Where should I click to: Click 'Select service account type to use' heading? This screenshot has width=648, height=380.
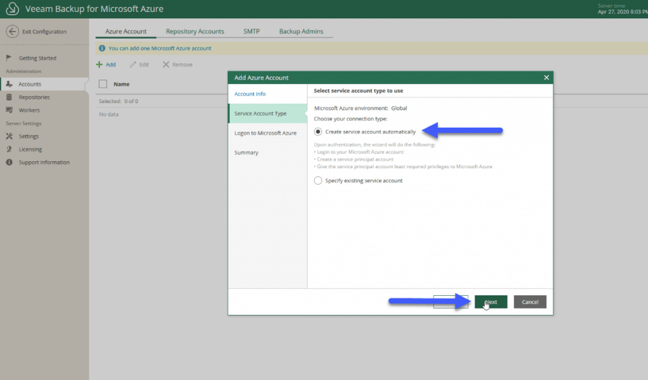point(358,90)
